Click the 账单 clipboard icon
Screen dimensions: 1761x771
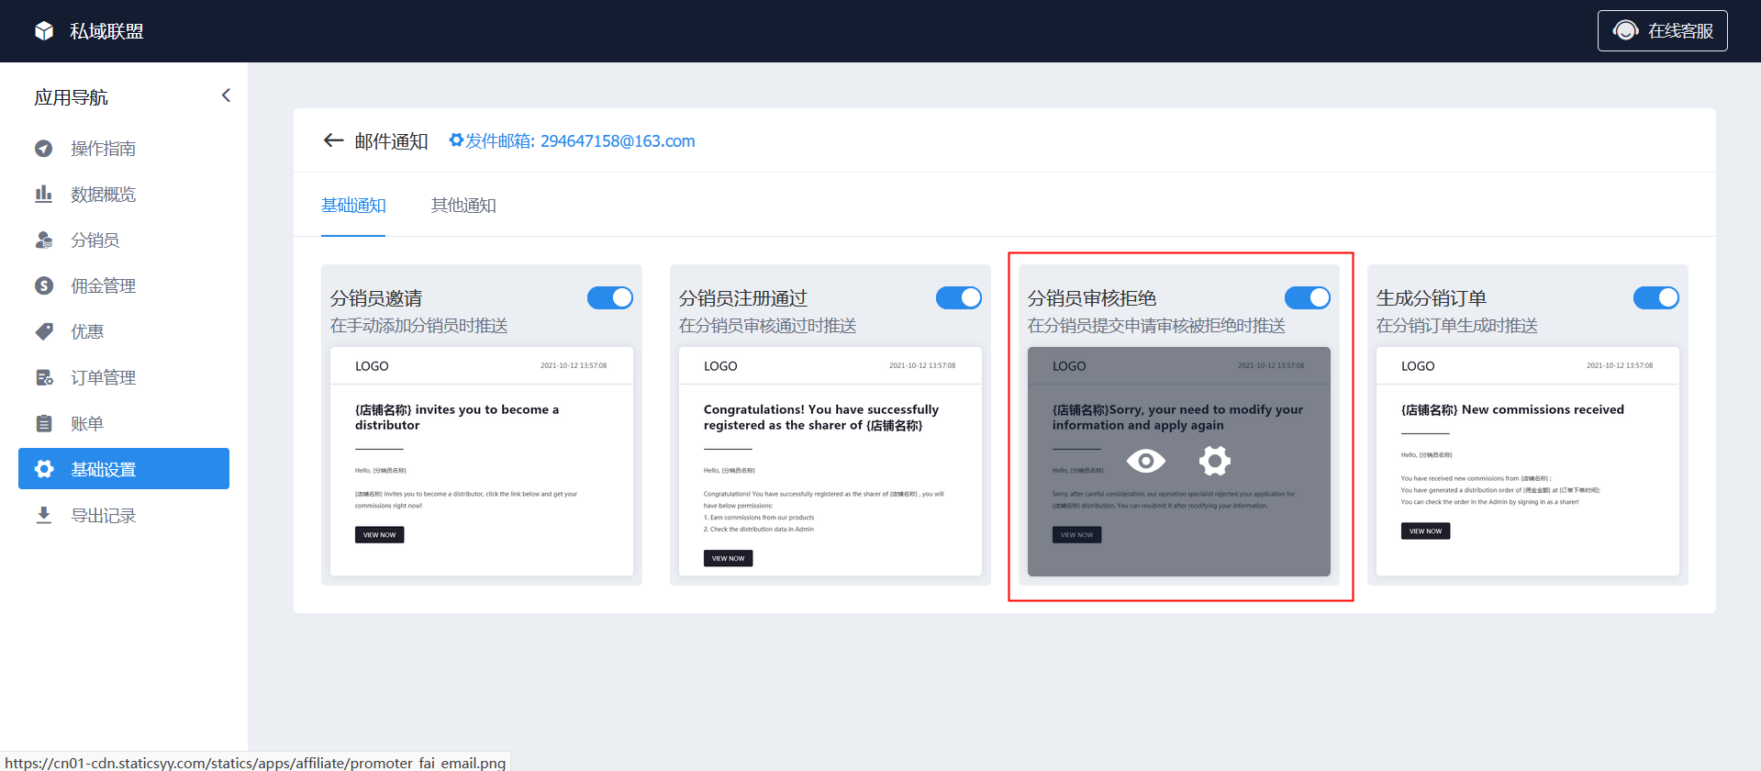click(x=44, y=423)
